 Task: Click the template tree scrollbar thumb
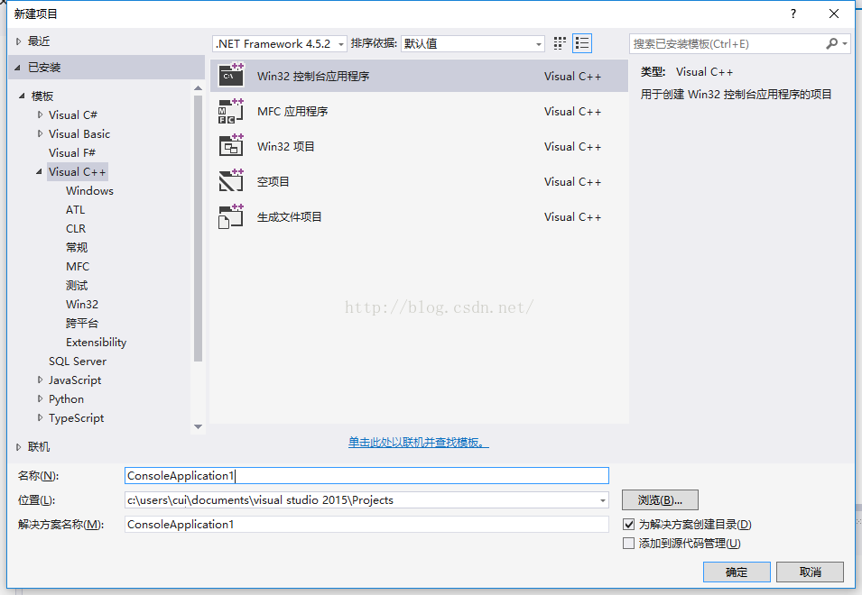pos(198,228)
